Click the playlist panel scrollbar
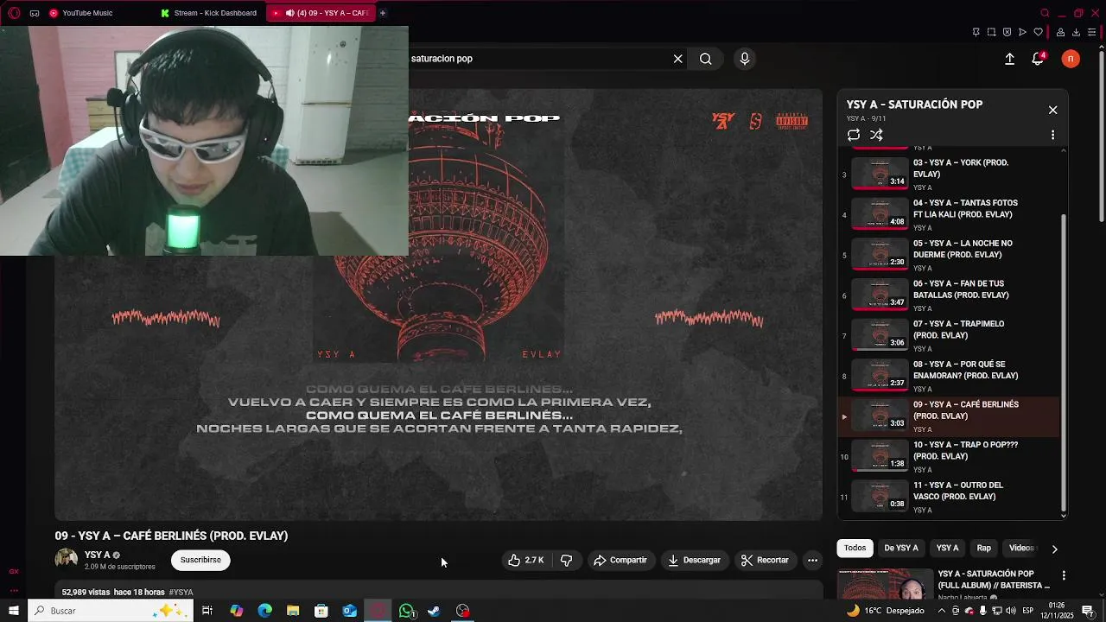1106x622 pixels. (1064, 362)
